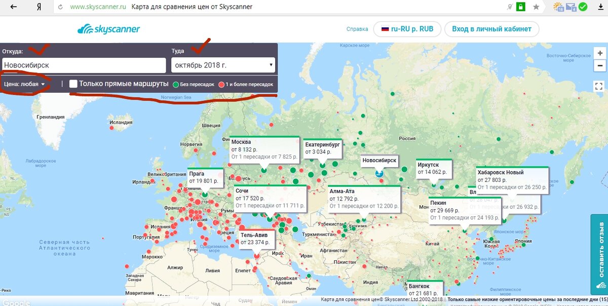Click the Откуда field with Новосибирск
This screenshot has height=306, width=608.
point(84,65)
